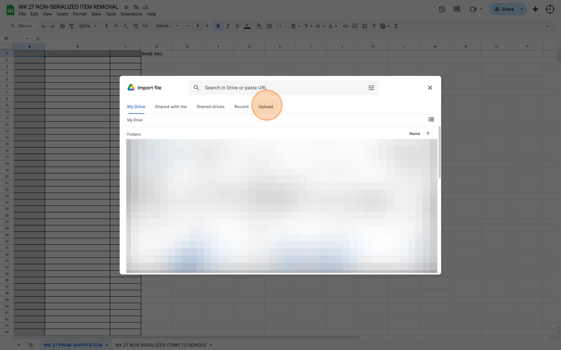Toggle bold formatting
Viewport: 561px width, 350px height.
[x=218, y=26]
